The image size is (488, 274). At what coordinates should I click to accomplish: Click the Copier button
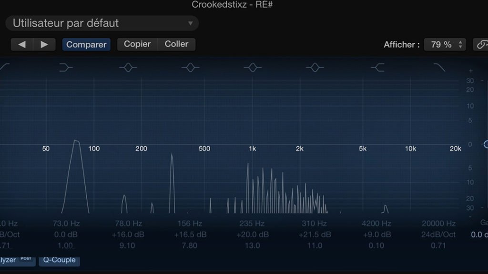(137, 44)
